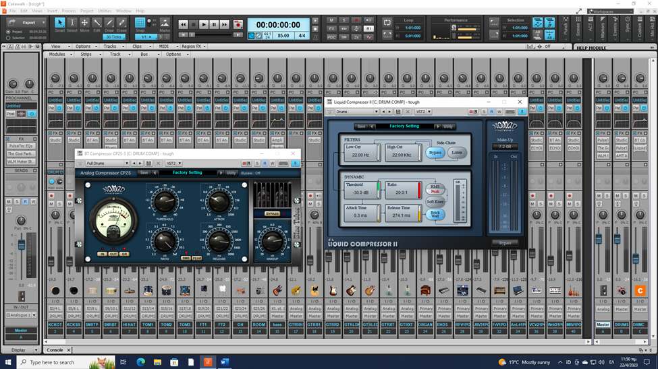Open the Export dropdown arrow
The width and height of the screenshot is (658, 369).
pos(43,22)
